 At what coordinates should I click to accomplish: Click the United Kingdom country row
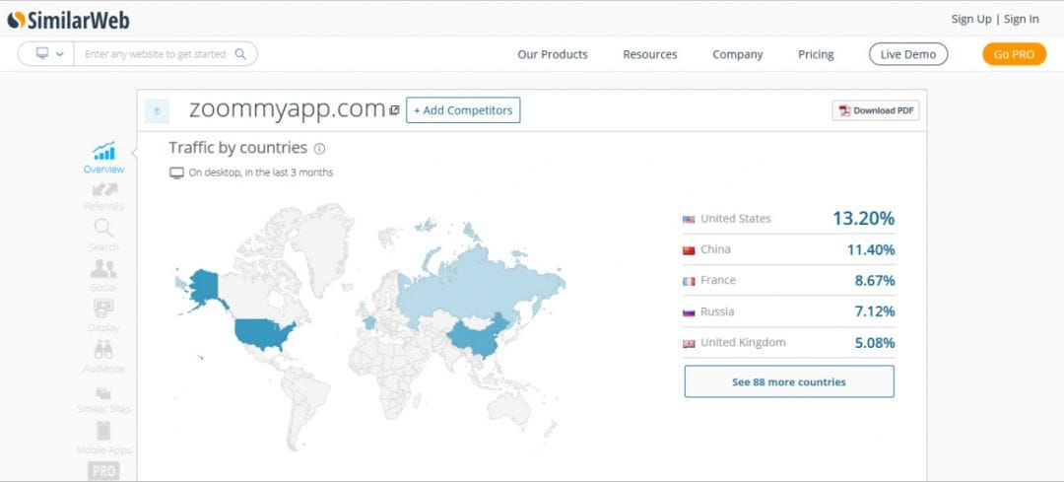pos(788,342)
